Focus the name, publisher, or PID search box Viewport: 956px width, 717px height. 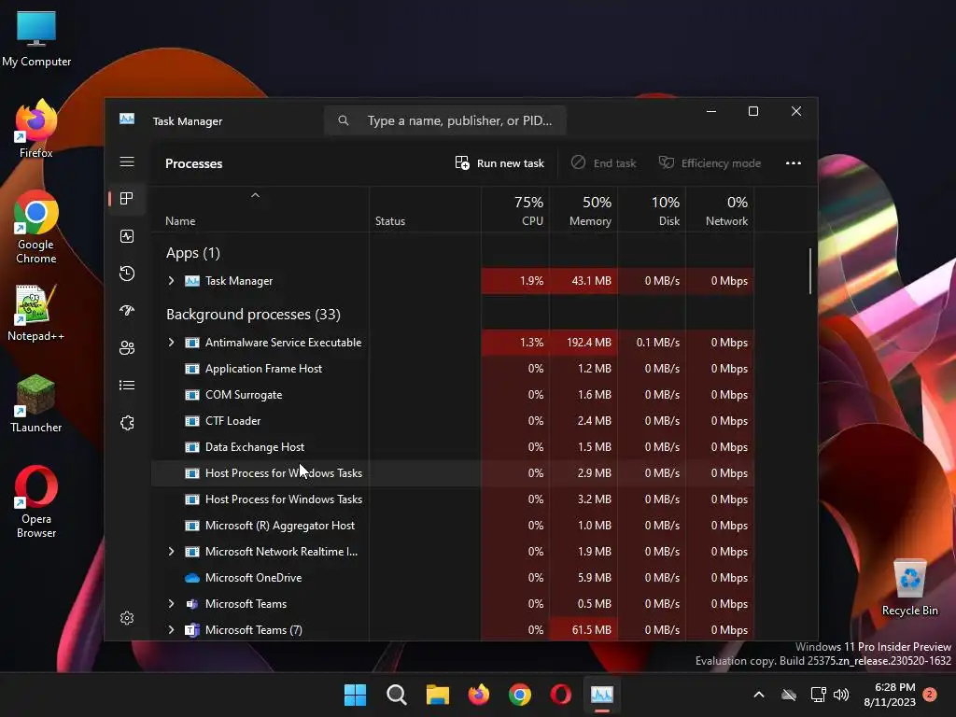445,120
